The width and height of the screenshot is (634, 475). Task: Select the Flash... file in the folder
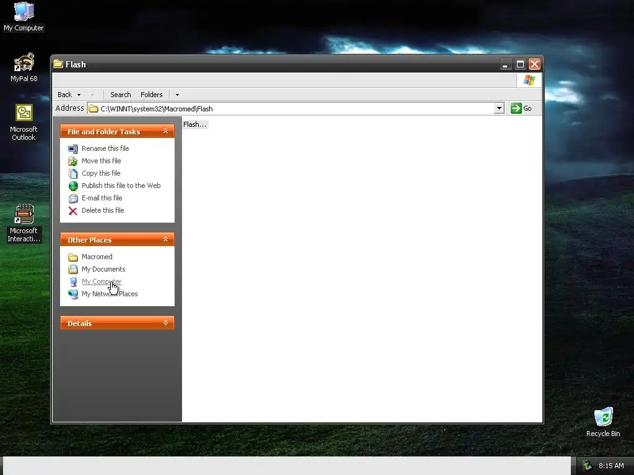click(x=194, y=124)
